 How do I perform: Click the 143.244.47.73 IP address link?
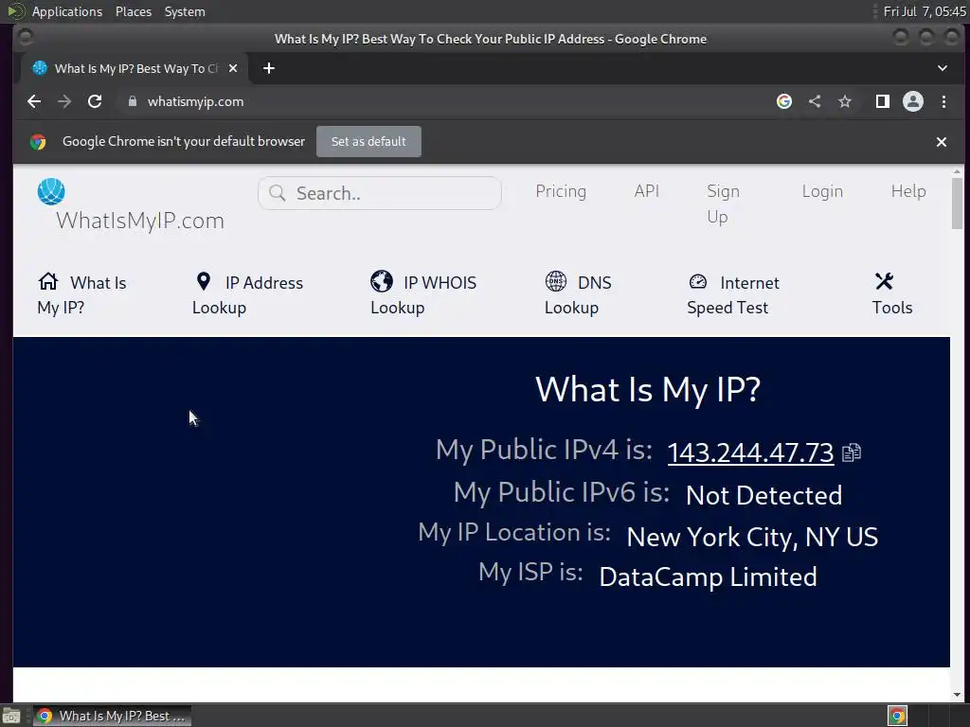[750, 452]
